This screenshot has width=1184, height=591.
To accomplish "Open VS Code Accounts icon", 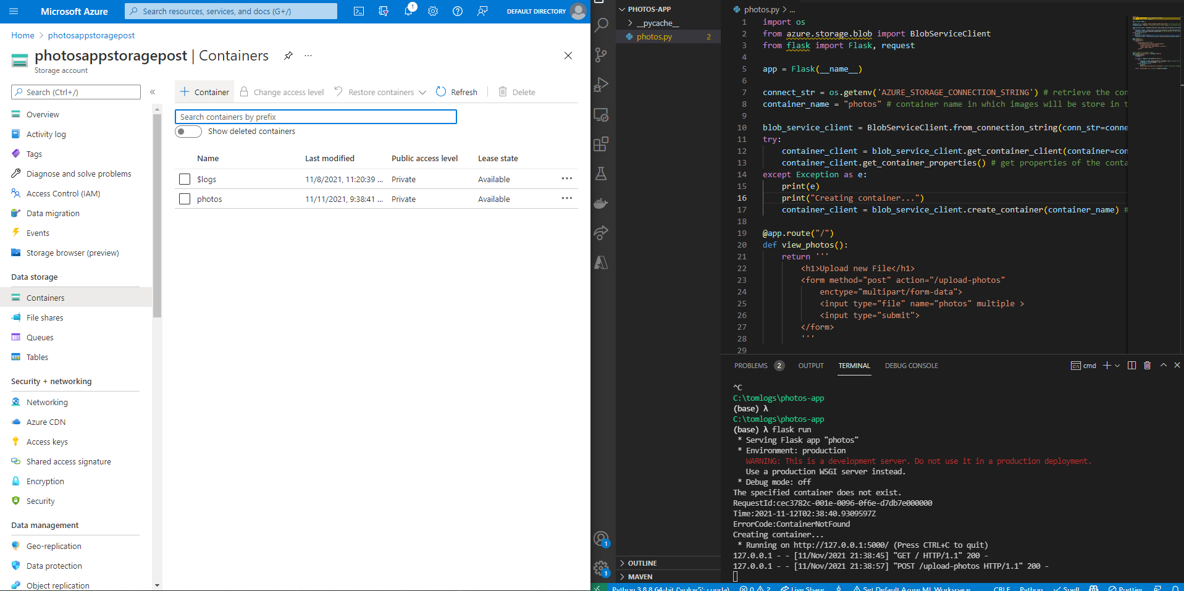I will click(601, 539).
